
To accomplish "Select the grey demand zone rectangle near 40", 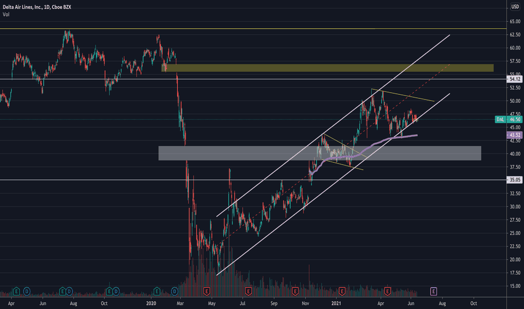I will [320, 153].
